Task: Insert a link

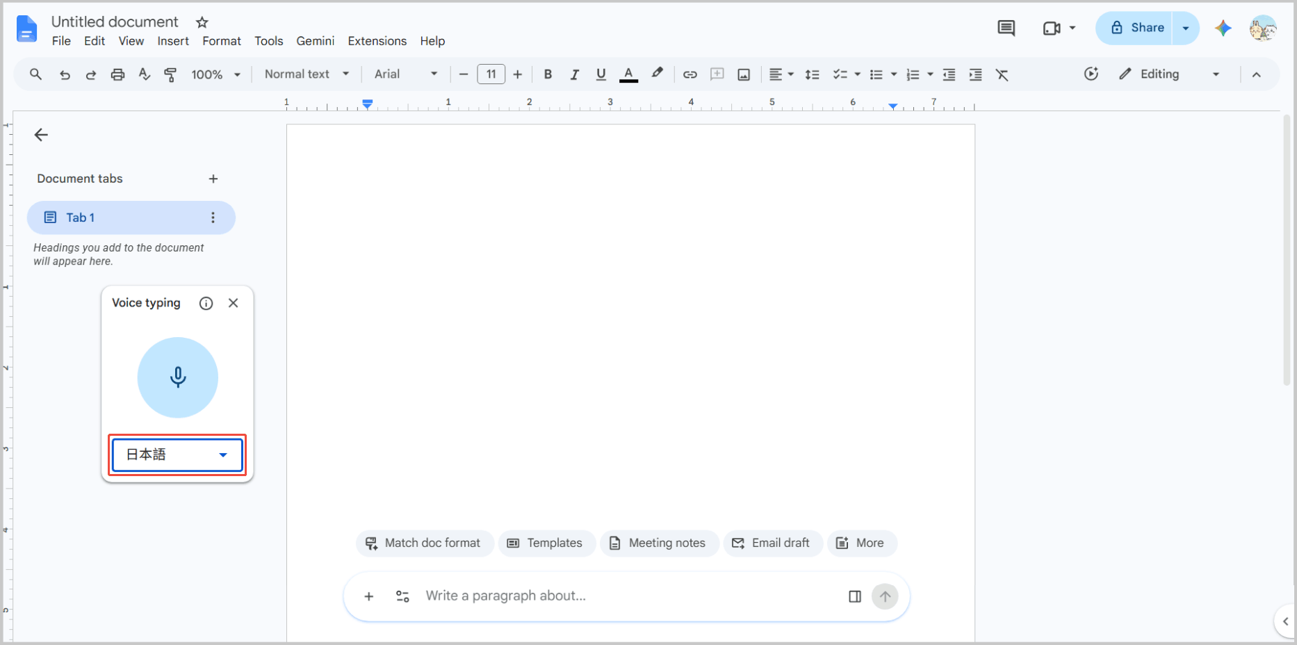Action: (690, 74)
